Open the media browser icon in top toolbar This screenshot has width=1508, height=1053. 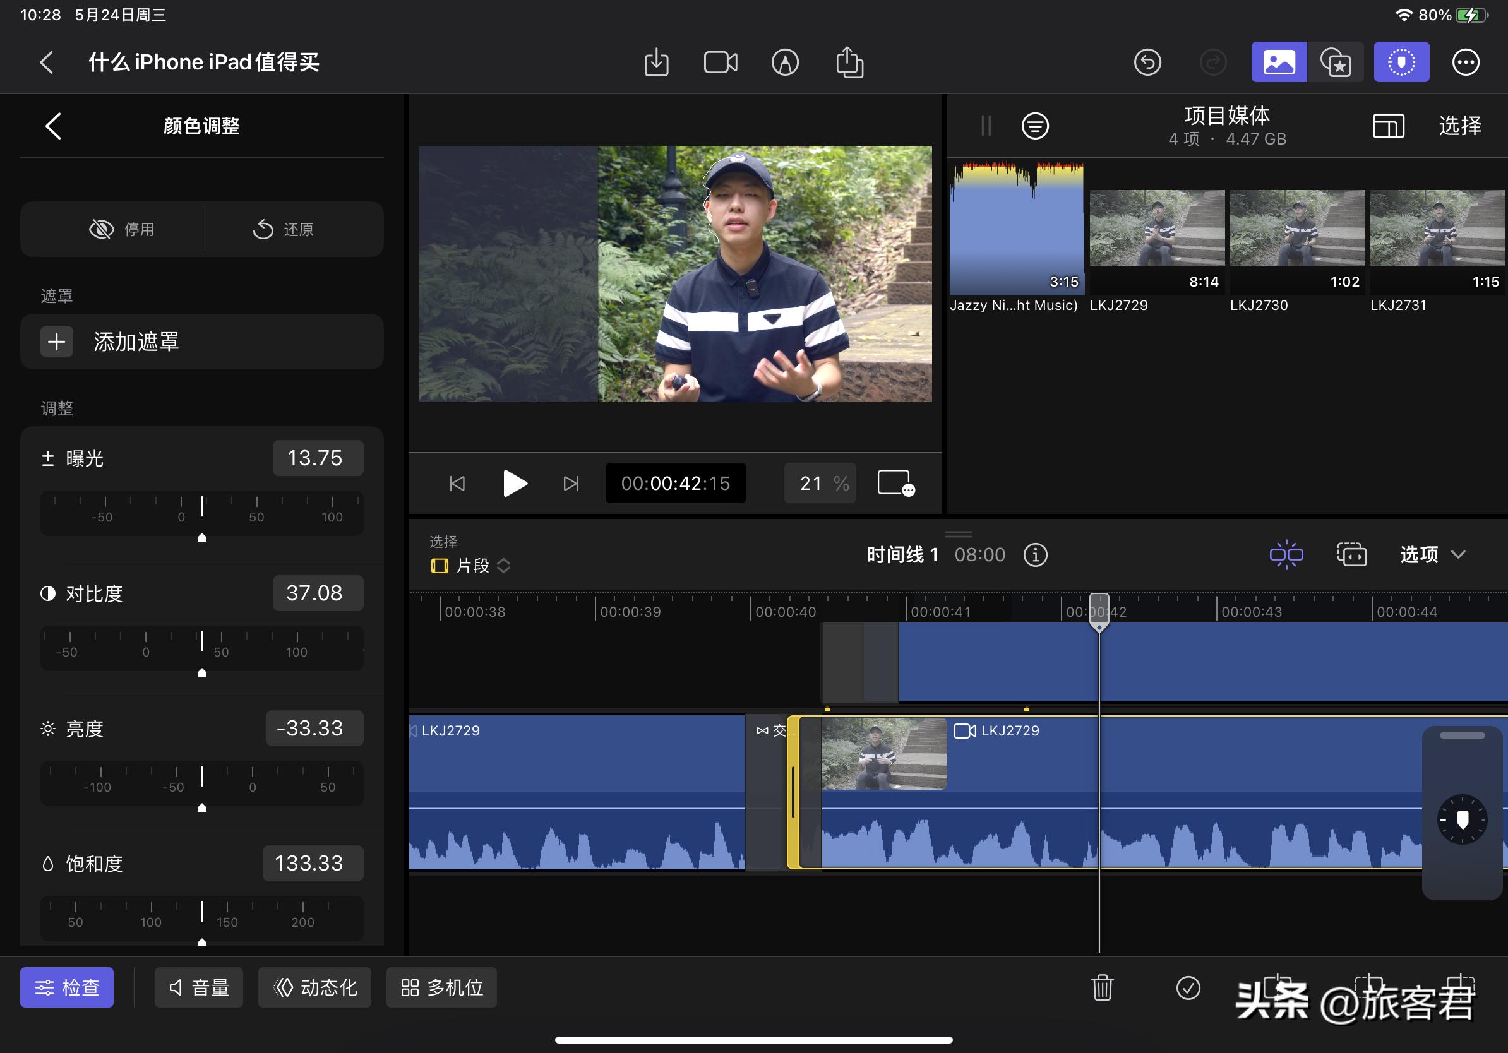[x=1278, y=62]
